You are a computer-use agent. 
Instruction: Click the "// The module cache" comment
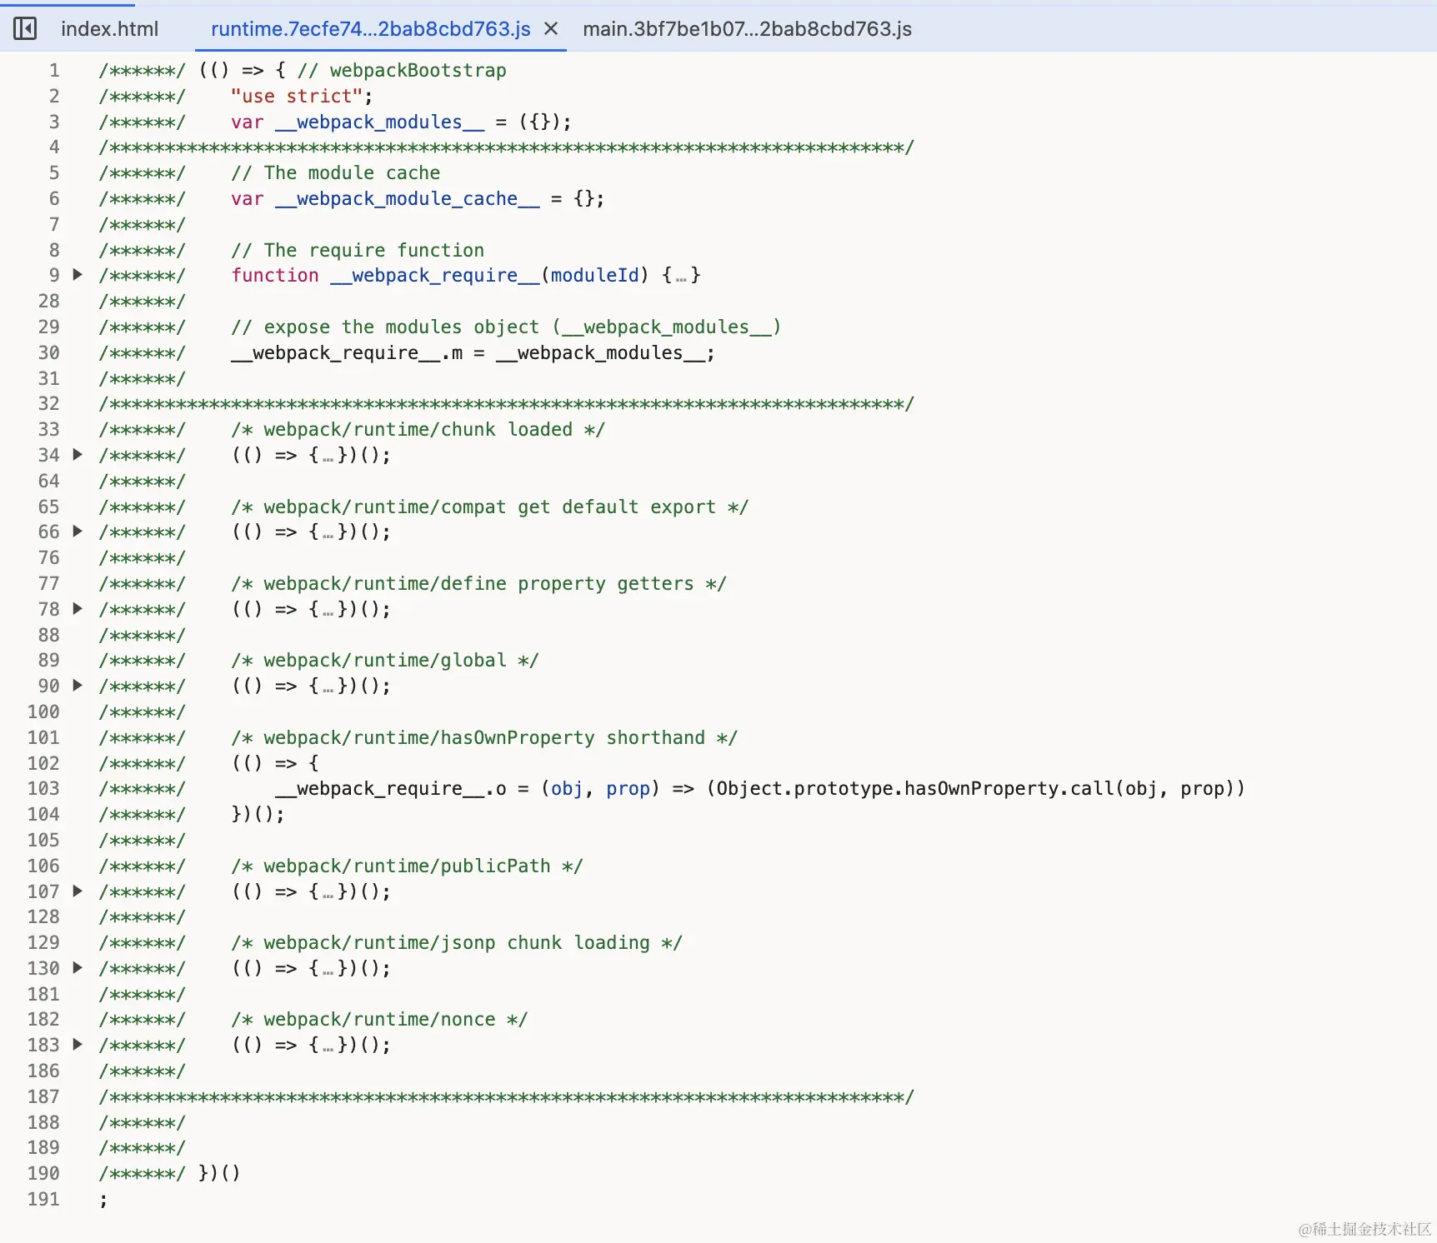click(x=336, y=173)
